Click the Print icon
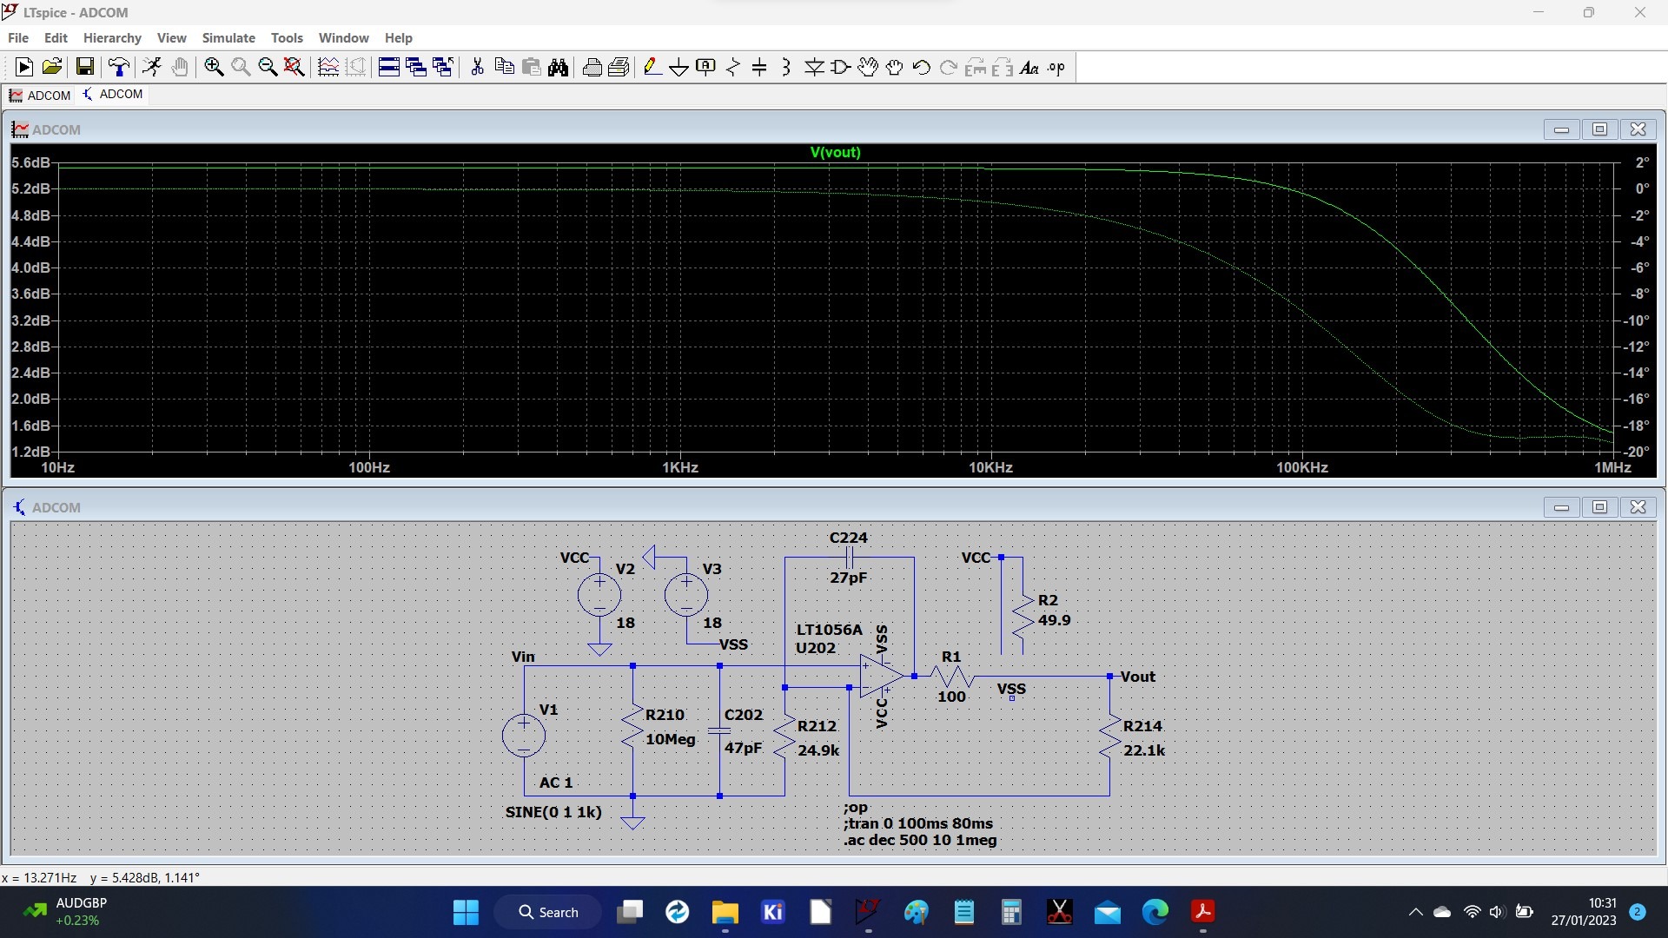The height and width of the screenshot is (938, 1668). tap(592, 67)
